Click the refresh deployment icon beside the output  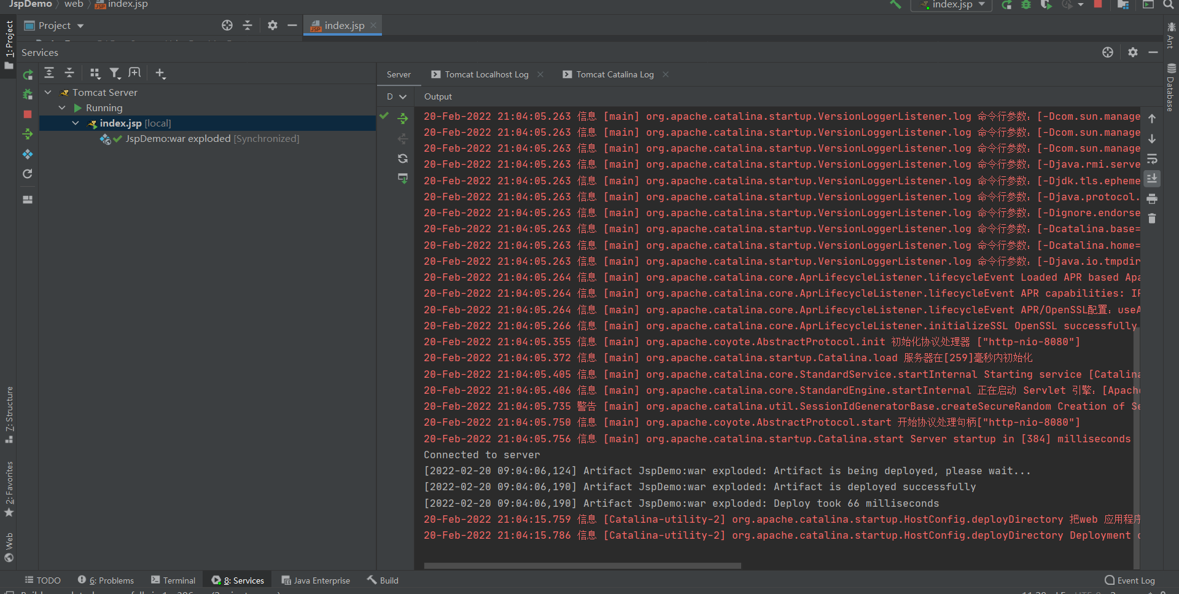403,158
